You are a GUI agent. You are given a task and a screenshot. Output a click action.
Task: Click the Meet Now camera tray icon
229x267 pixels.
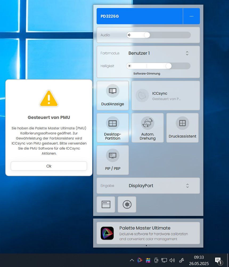point(156,260)
